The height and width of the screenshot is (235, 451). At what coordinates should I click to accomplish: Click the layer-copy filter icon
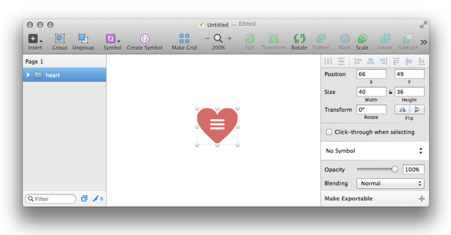(84, 198)
